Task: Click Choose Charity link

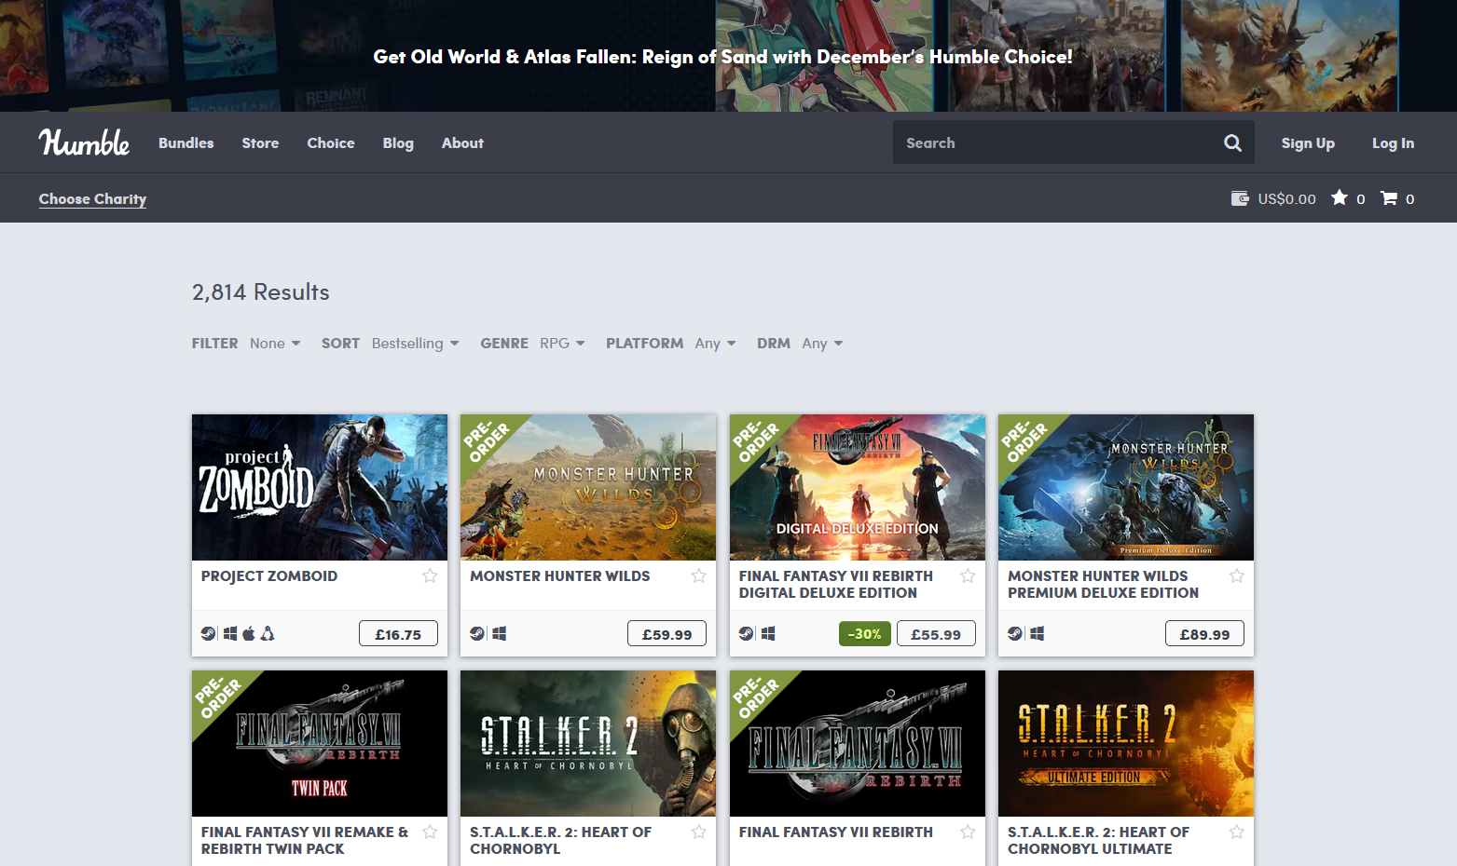Action: pos(92,198)
